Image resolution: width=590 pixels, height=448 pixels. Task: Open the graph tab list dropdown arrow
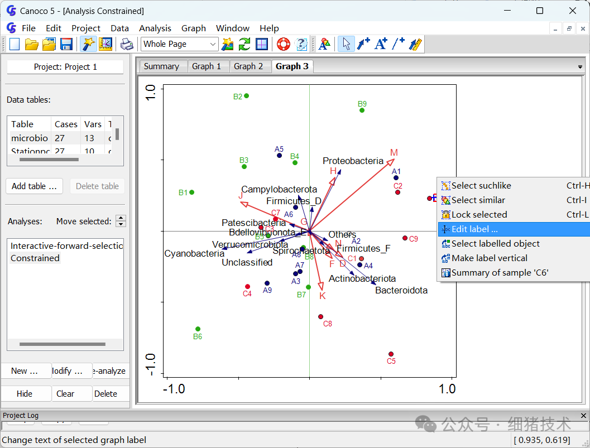click(x=580, y=67)
